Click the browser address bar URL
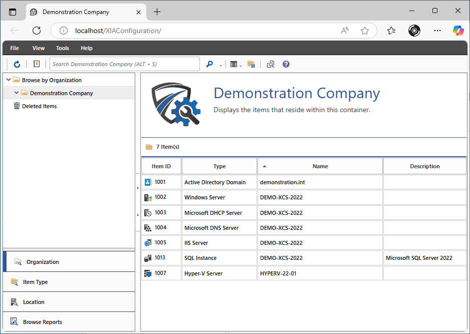 [x=118, y=31]
